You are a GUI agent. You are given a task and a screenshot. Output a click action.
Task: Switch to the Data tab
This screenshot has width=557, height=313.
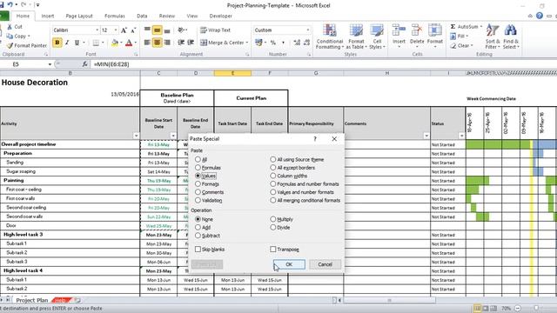(142, 16)
